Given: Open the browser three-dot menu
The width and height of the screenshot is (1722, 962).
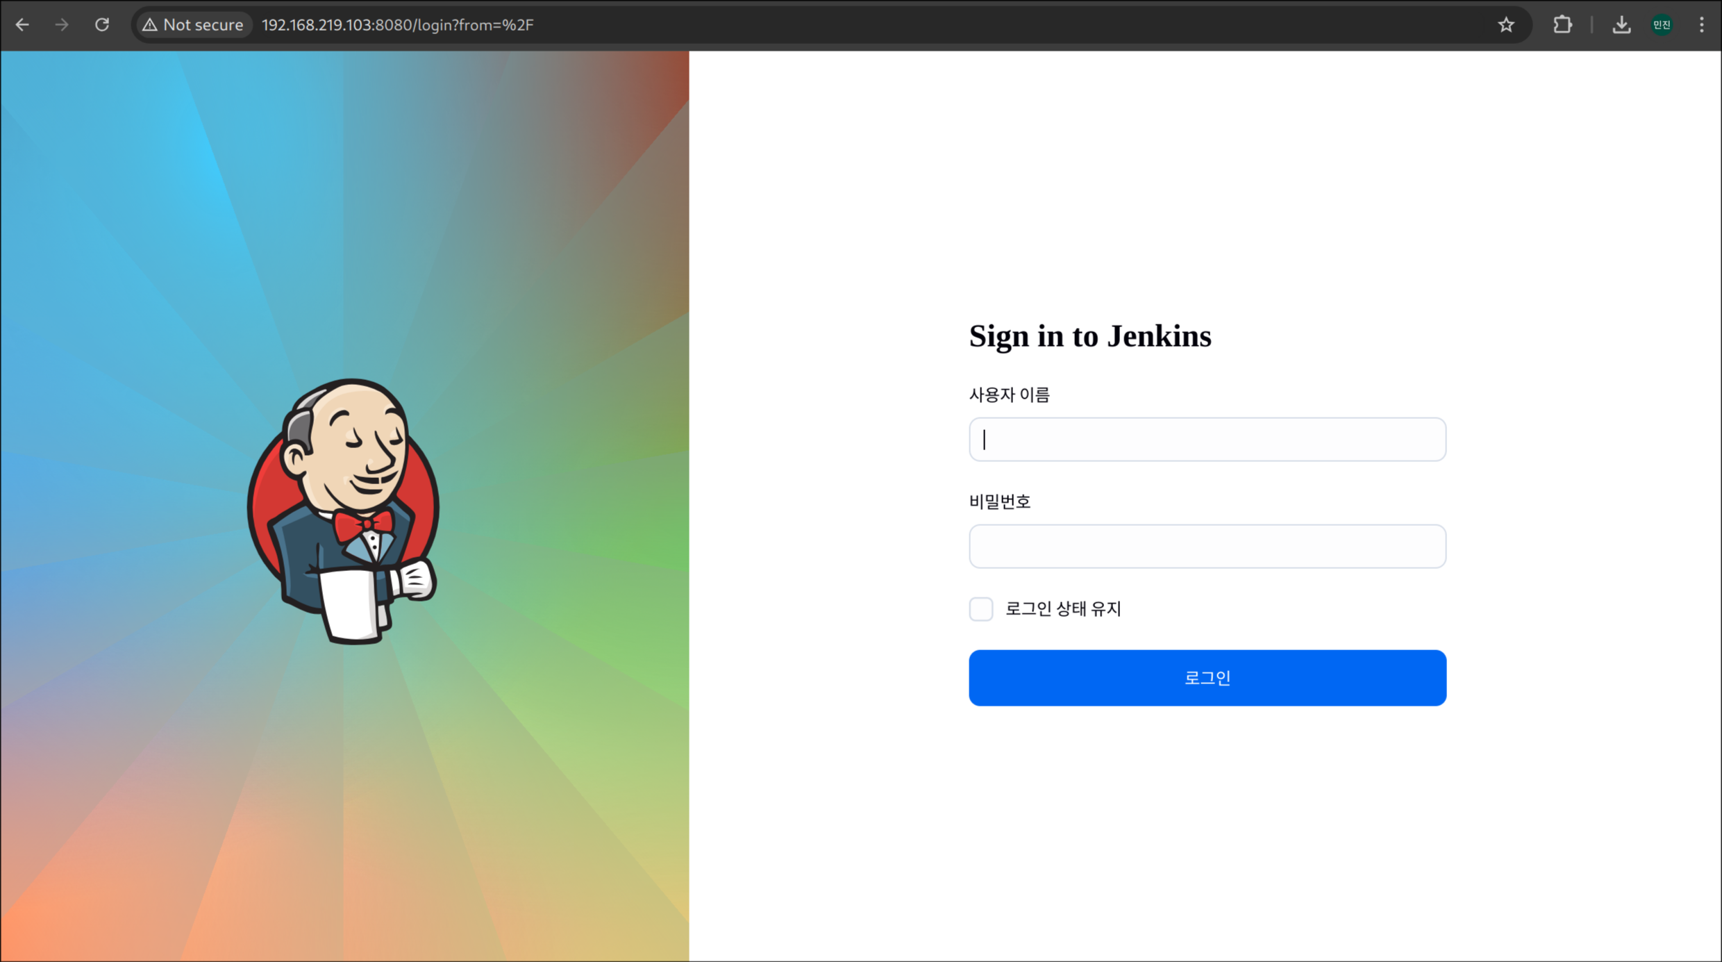Looking at the screenshot, I should pos(1701,25).
